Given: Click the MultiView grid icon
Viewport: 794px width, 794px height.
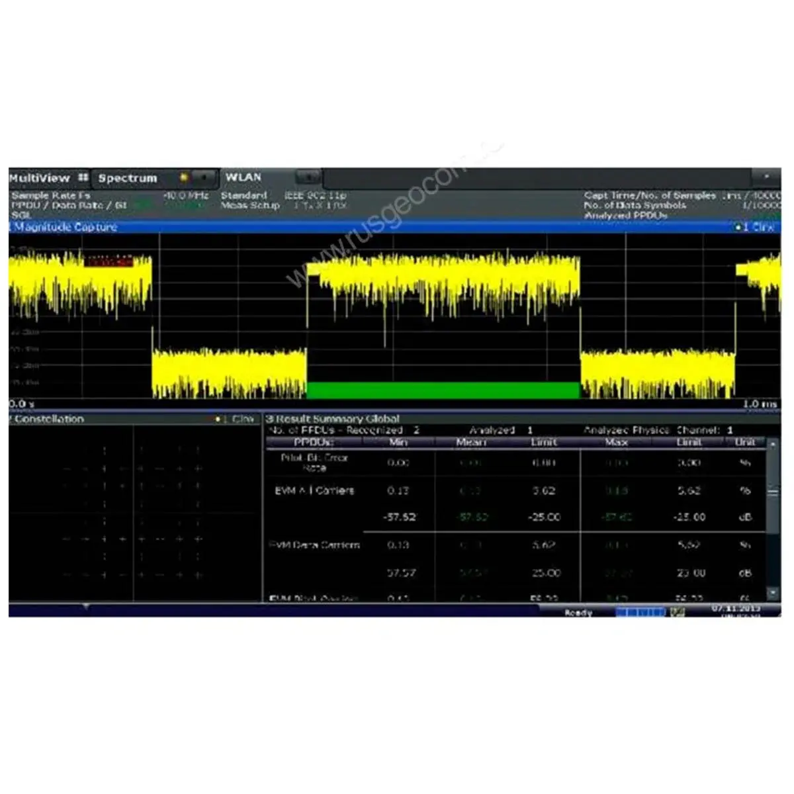Looking at the screenshot, I should point(83,178).
